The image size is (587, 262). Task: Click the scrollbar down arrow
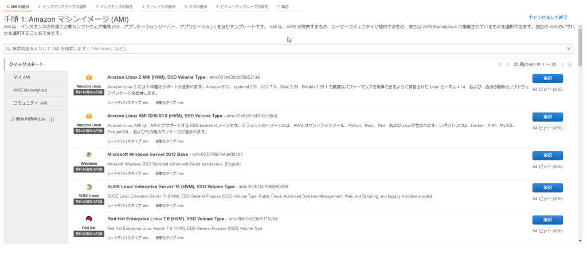(x=580, y=241)
